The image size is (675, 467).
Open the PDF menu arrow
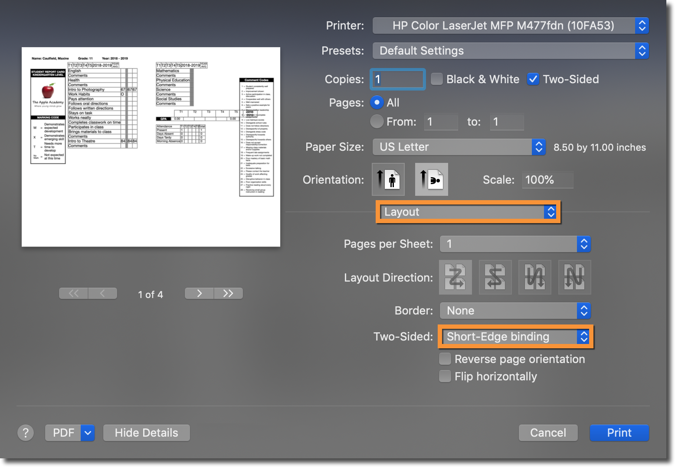[x=88, y=433]
